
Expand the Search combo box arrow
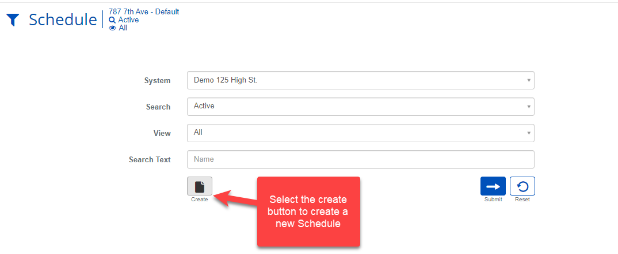pyautogui.click(x=528, y=107)
